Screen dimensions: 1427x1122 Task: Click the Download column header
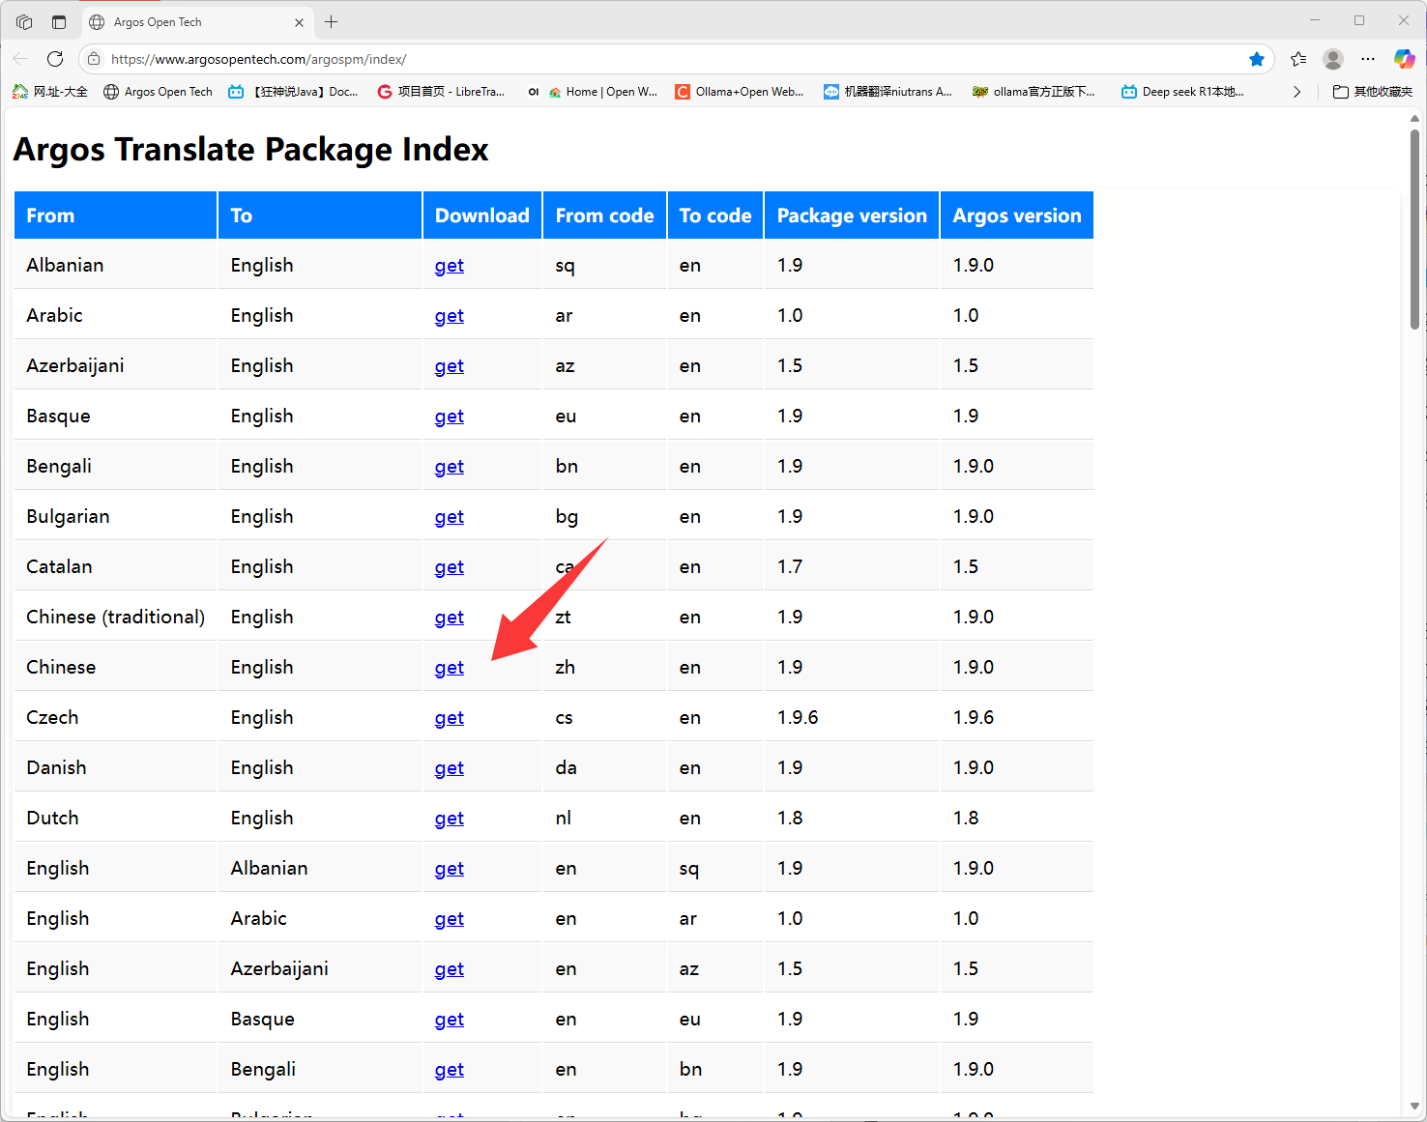482,216
